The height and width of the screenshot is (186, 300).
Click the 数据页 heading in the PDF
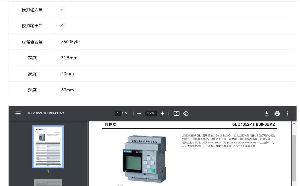[x=111, y=124]
